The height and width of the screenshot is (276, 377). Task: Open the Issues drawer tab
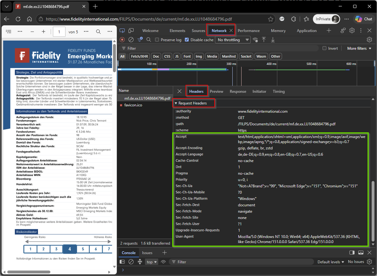coord(147,253)
